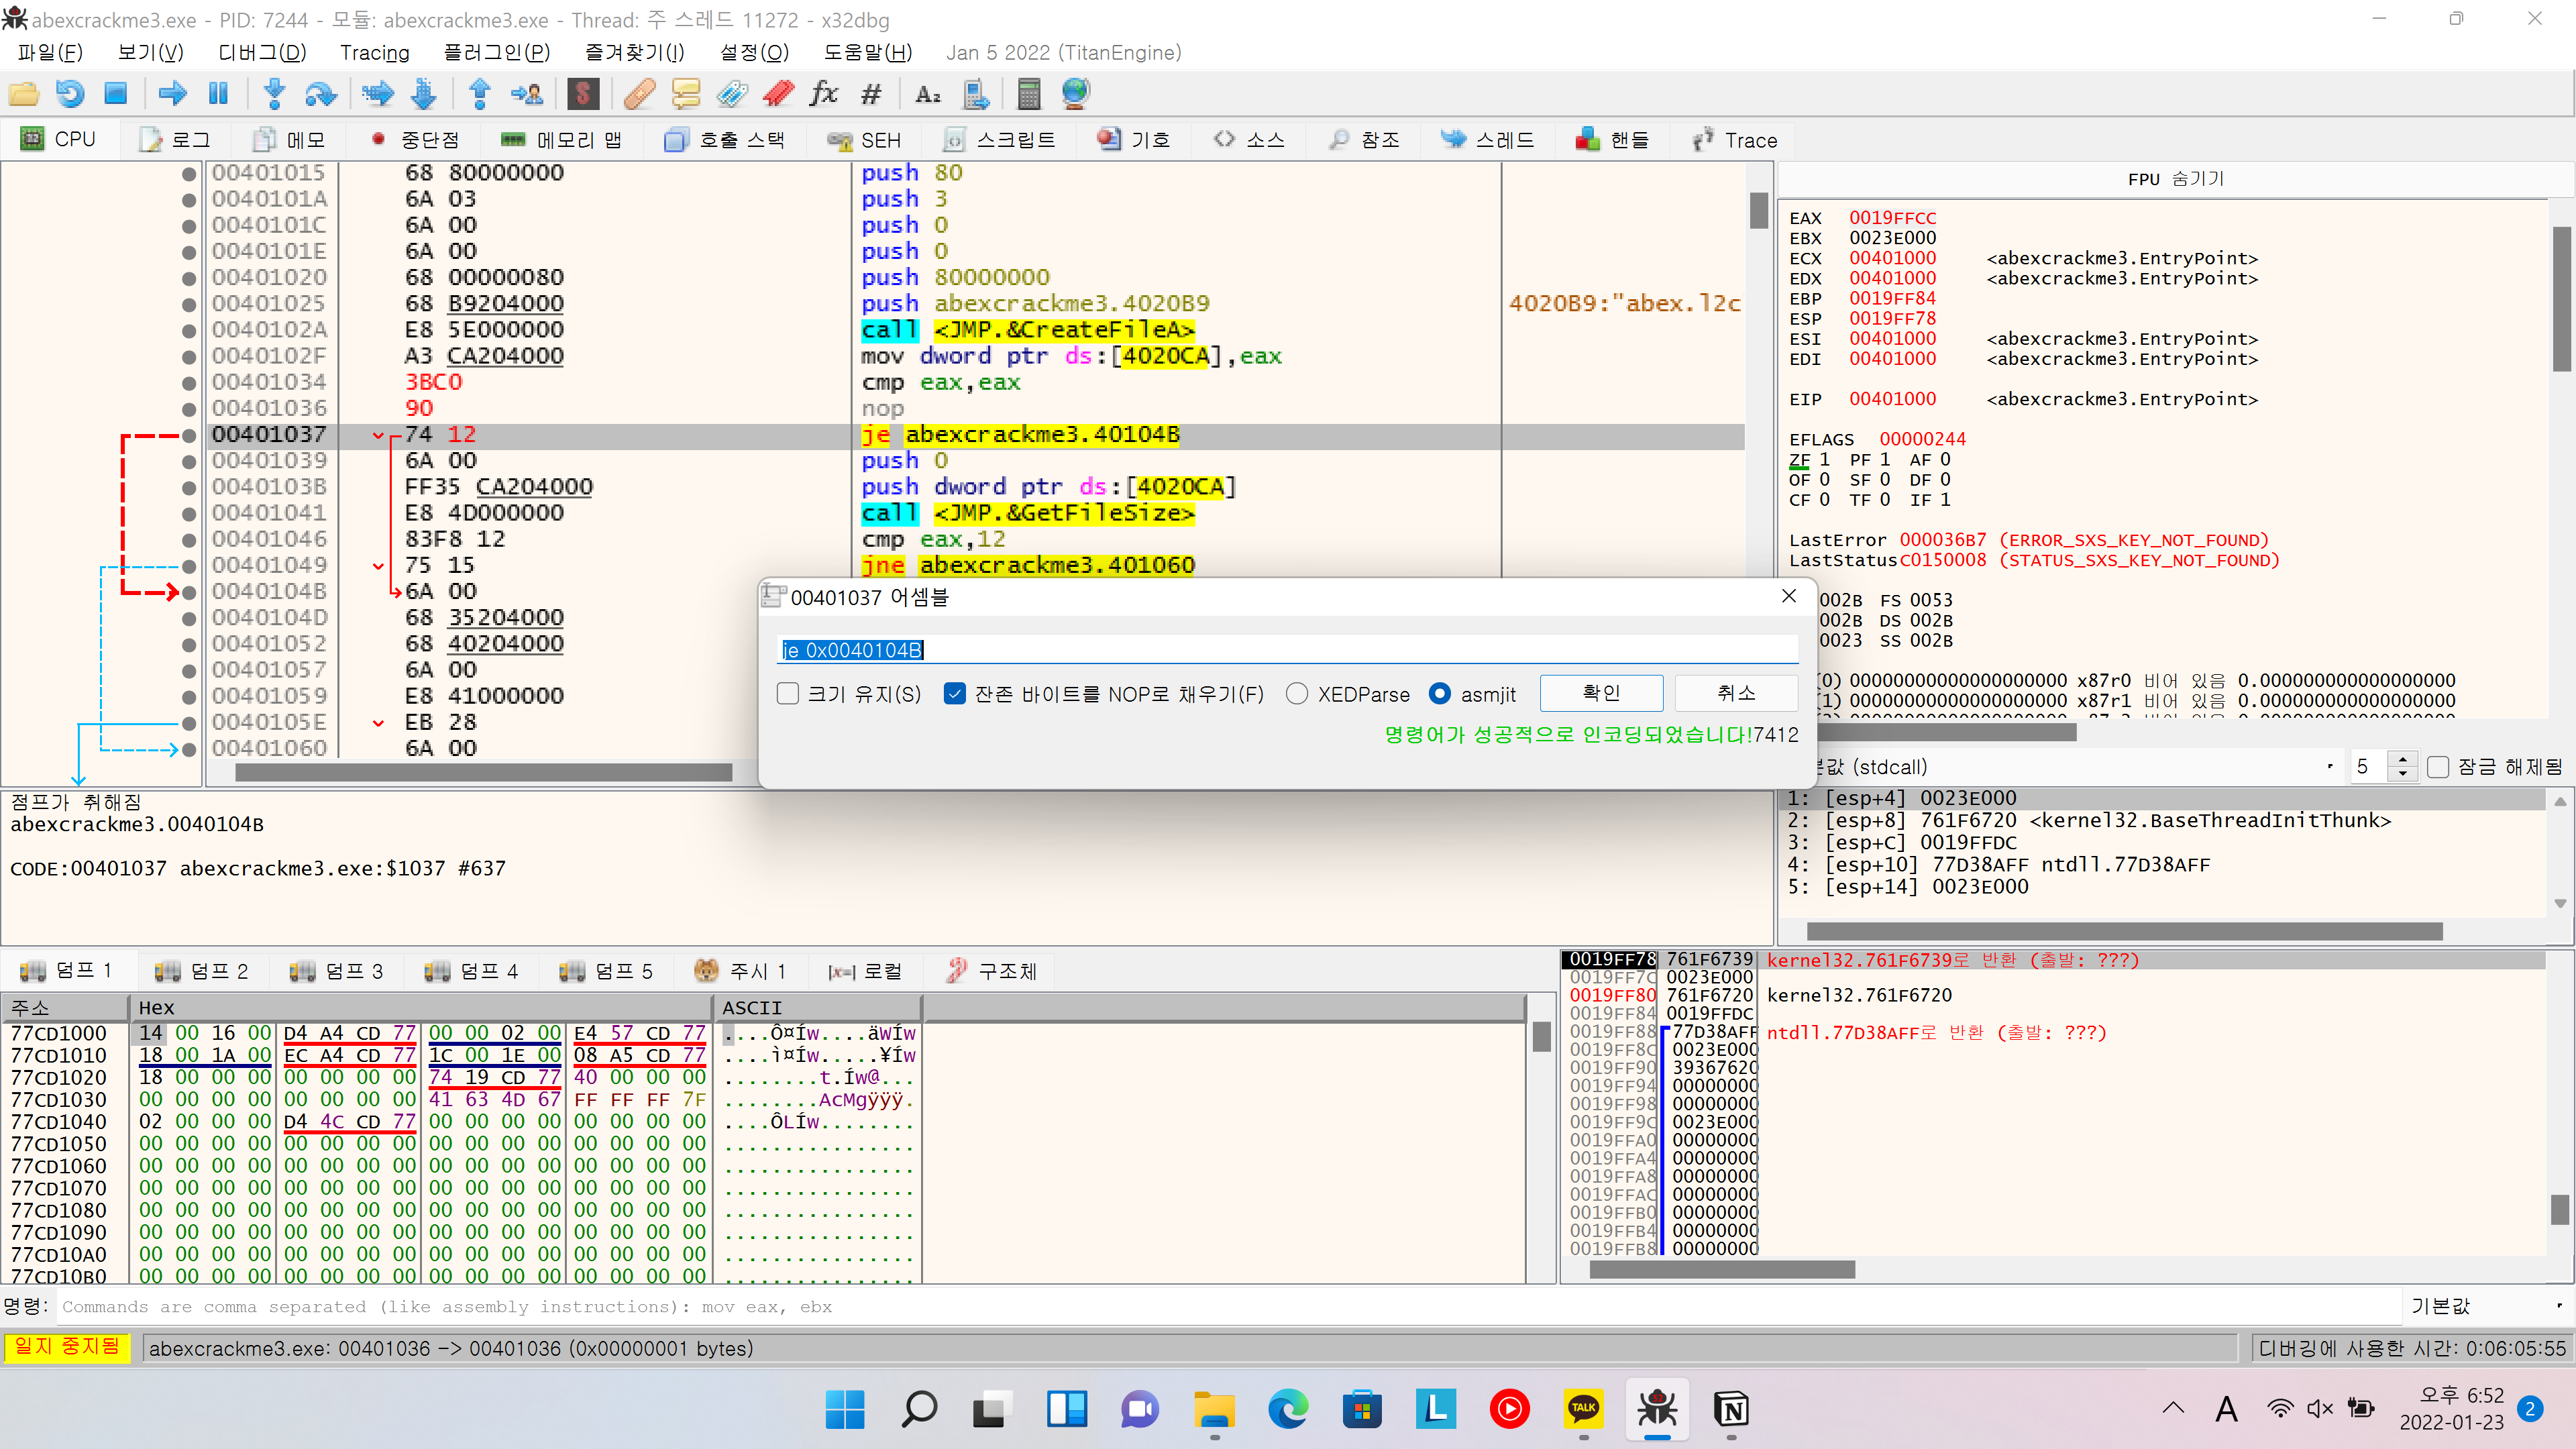Start trace into from the toolbar
2576x1449 pixels.
coord(378,95)
